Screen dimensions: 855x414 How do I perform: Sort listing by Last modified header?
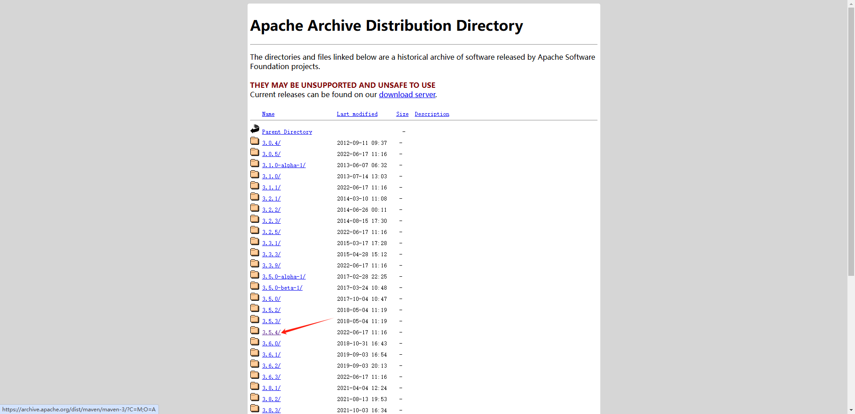tap(357, 114)
